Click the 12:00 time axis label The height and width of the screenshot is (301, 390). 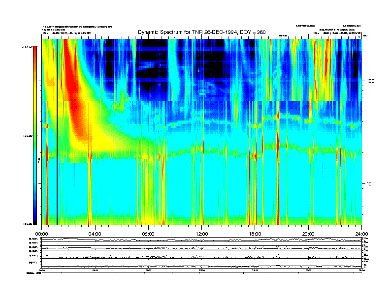pyautogui.click(x=202, y=234)
